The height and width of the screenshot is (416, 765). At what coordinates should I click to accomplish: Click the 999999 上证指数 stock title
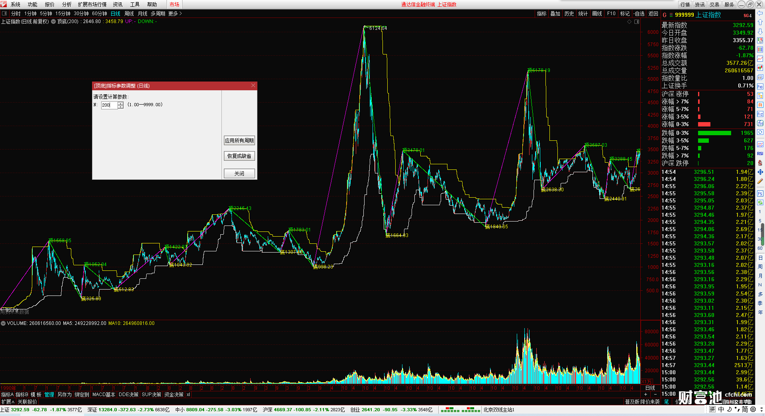pyautogui.click(x=698, y=15)
